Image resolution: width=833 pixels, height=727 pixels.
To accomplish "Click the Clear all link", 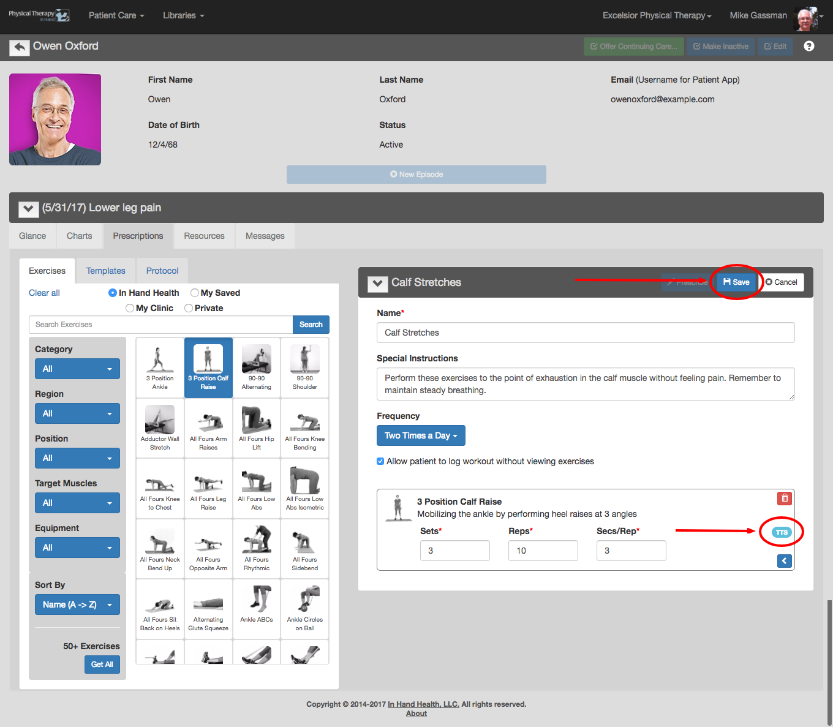I will (x=44, y=293).
